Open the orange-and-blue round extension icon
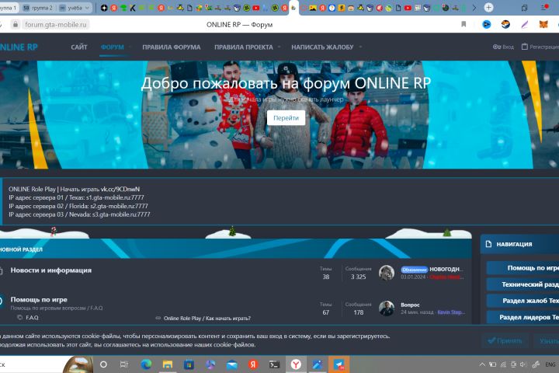This screenshot has height=373, width=559. (505, 24)
